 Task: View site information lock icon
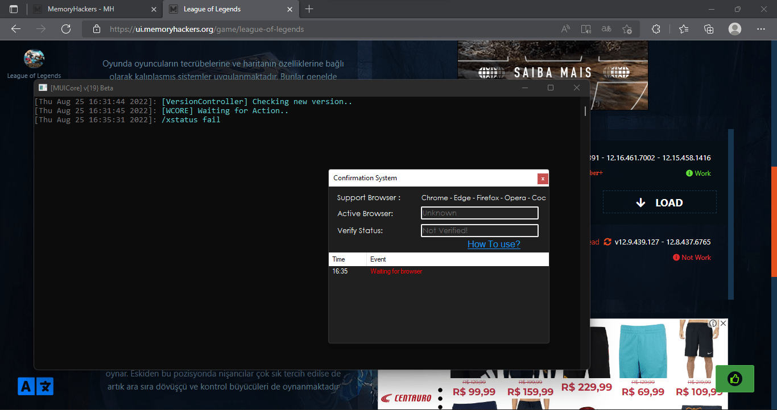[97, 29]
